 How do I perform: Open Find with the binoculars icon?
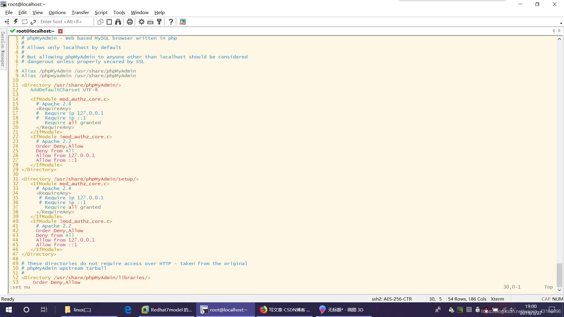(118, 22)
